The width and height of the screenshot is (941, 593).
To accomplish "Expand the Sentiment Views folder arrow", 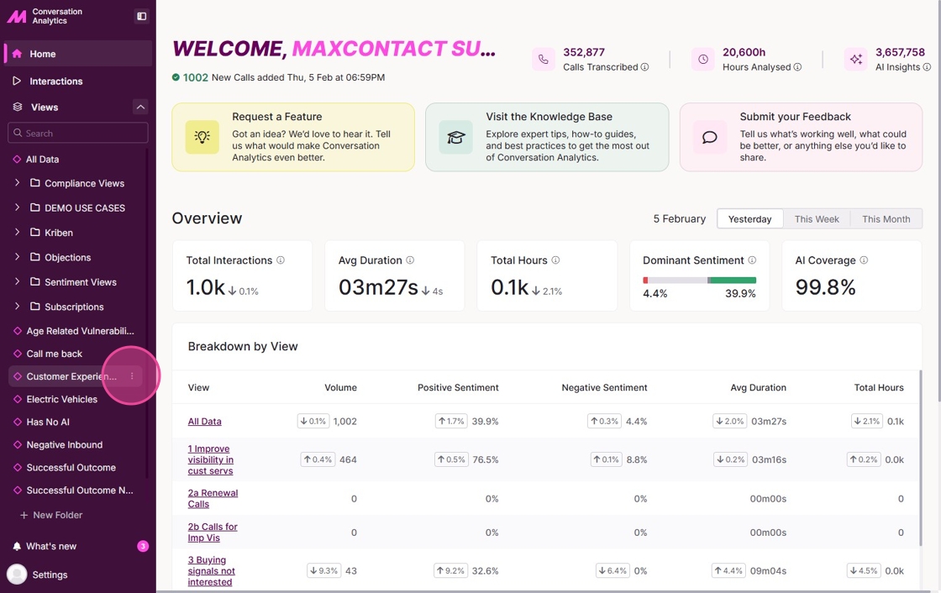I will tap(17, 281).
